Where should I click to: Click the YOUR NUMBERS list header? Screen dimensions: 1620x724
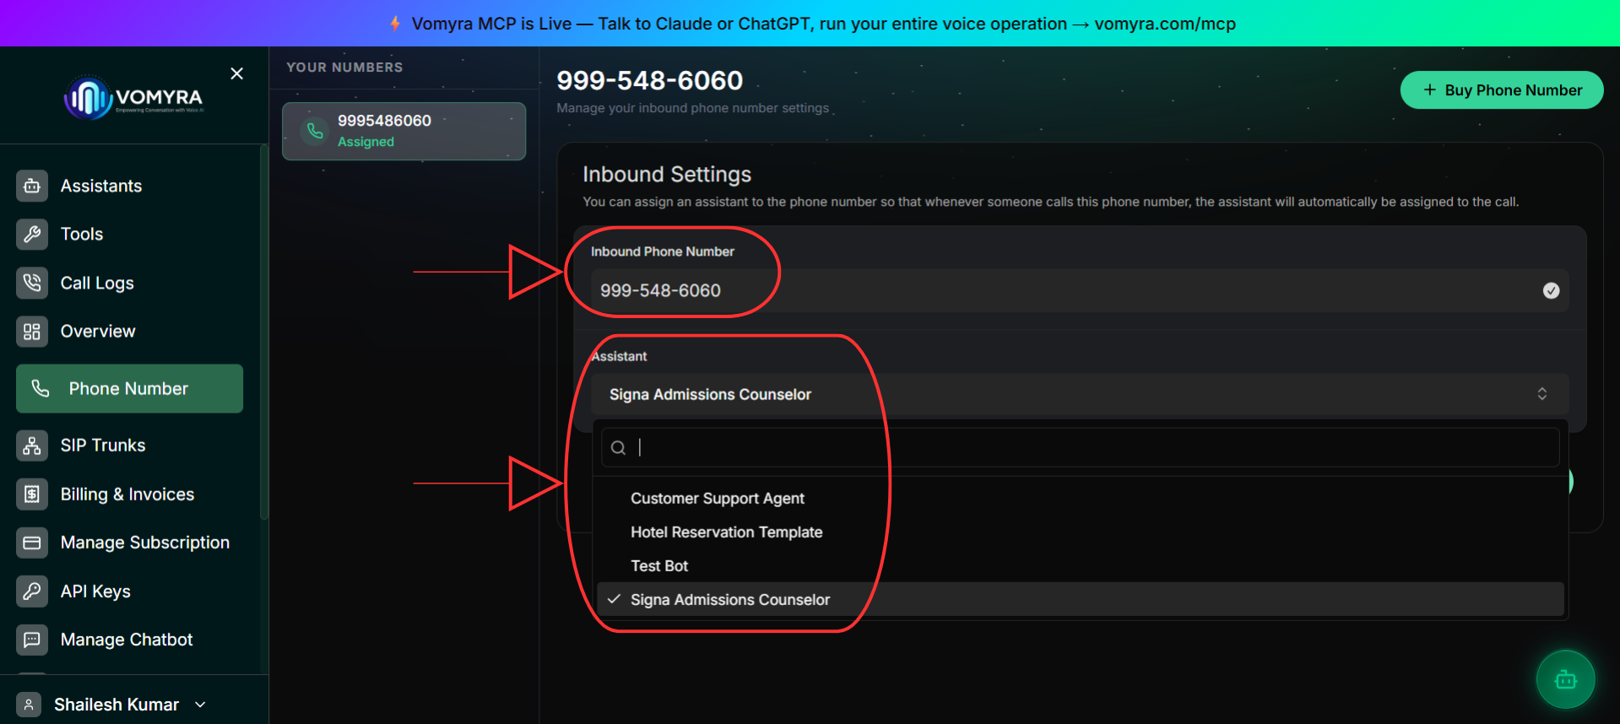[x=344, y=68]
